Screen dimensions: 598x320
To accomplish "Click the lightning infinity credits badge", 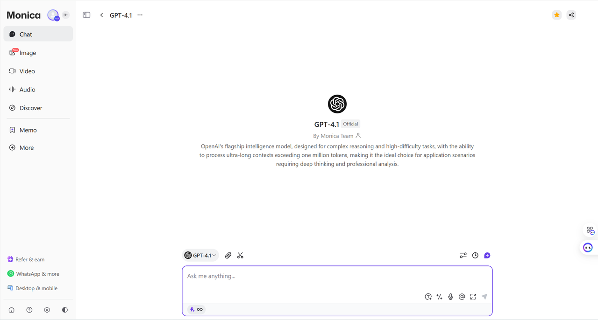I will click(x=196, y=309).
